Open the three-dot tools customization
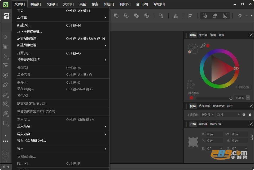Image resolution: width=254 pixels, height=170 pixels. [x=5, y=141]
